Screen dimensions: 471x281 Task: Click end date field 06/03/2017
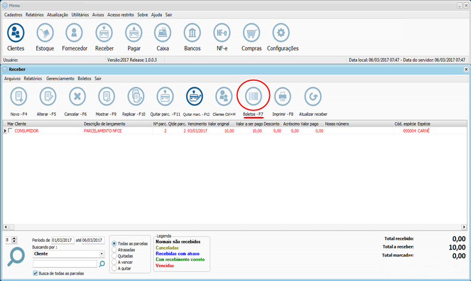pyautogui.click(x=93, y=240)
